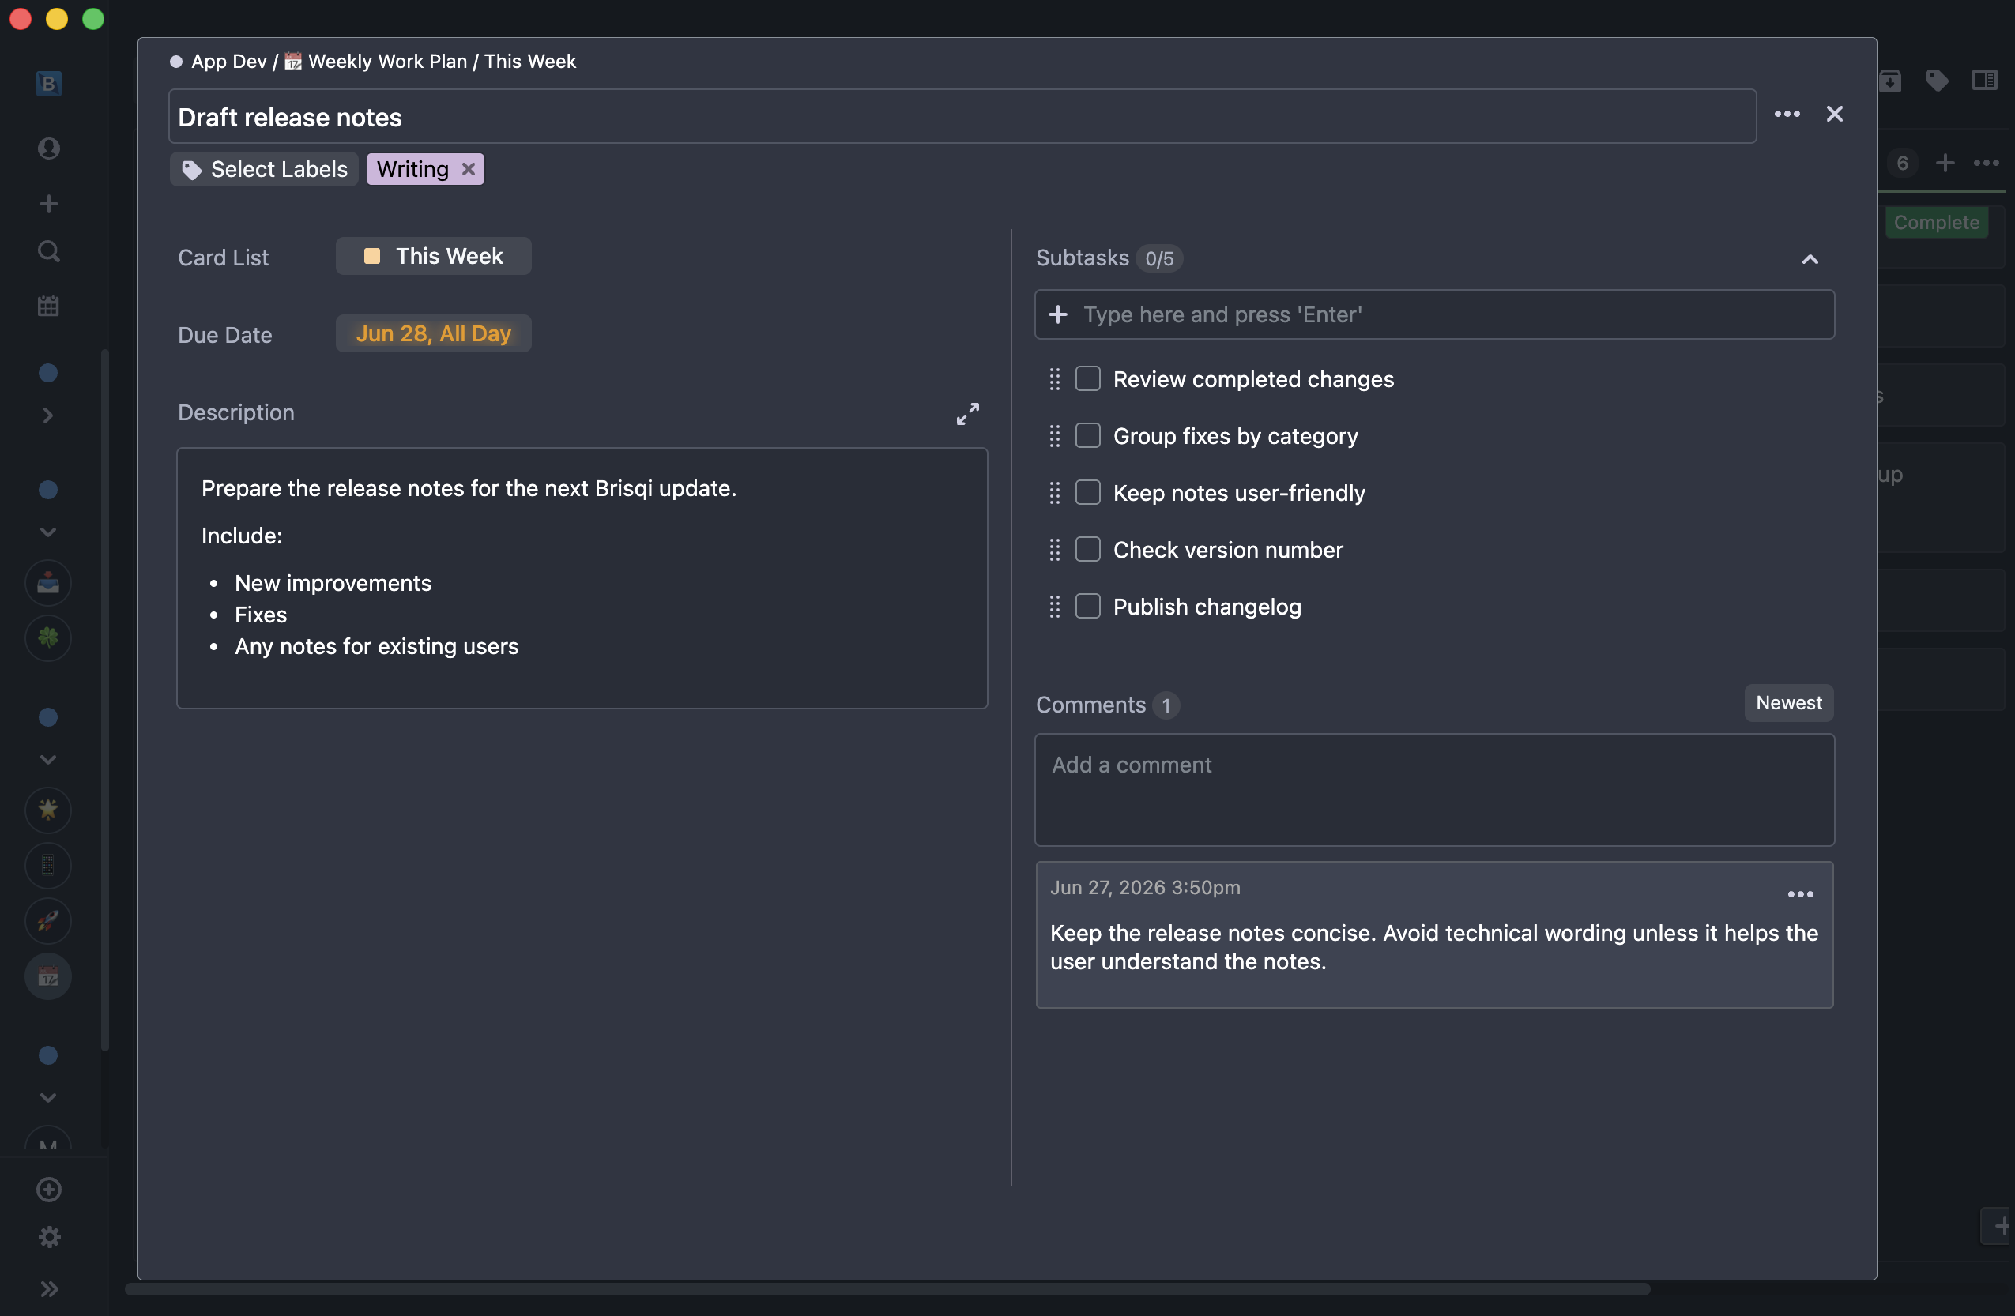Click the new subtask 'Type here' input field
The image size is (2015, 1316).
pos(1434,315)
